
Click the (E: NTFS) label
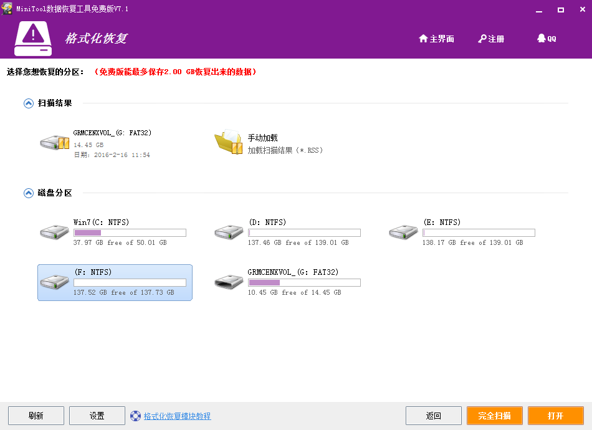[442, 222]
